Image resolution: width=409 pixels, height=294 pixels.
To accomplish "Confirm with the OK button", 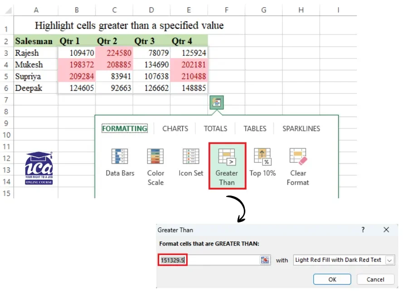I will pos(332,279).
